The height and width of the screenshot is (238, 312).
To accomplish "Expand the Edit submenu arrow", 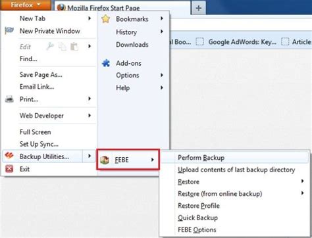I will pyautogui.click(x=90, y=46).
